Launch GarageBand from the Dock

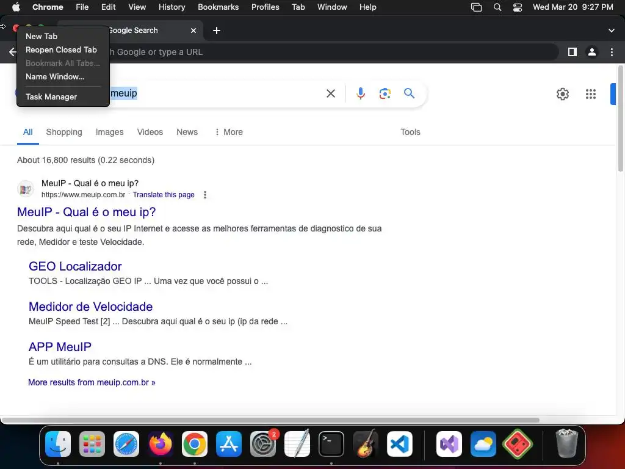pyautogui.click(x=366, y=444)
